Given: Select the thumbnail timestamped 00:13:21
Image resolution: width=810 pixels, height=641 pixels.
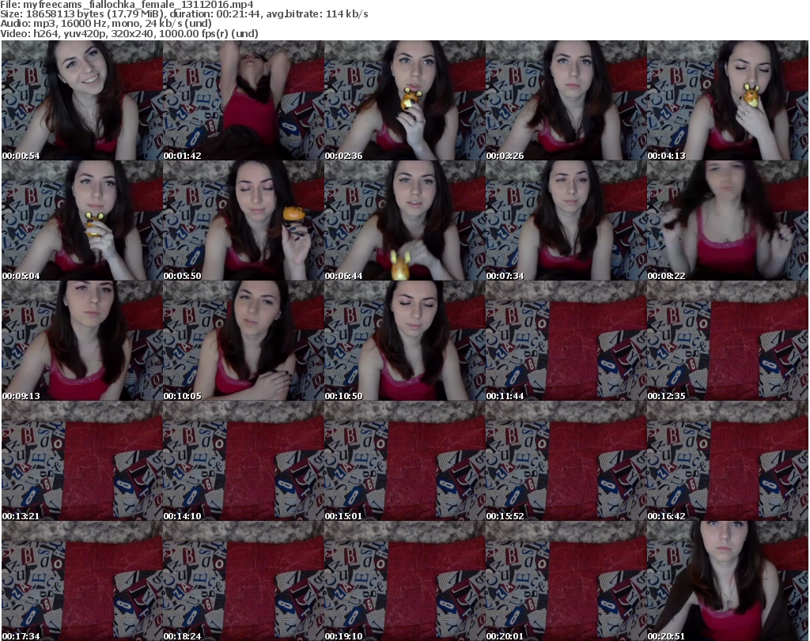Looking at the screenshot, I should (81, 461).
